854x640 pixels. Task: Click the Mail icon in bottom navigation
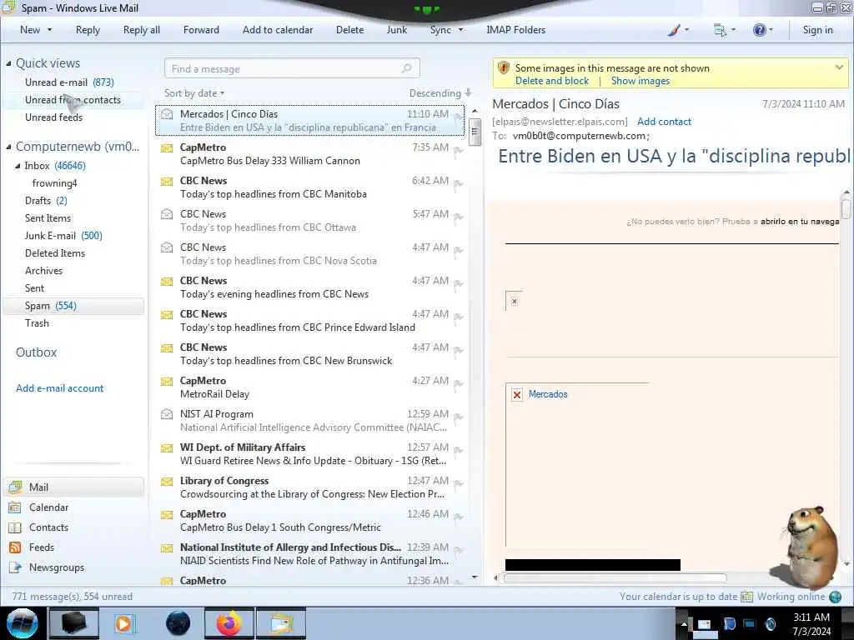point(15,487)
